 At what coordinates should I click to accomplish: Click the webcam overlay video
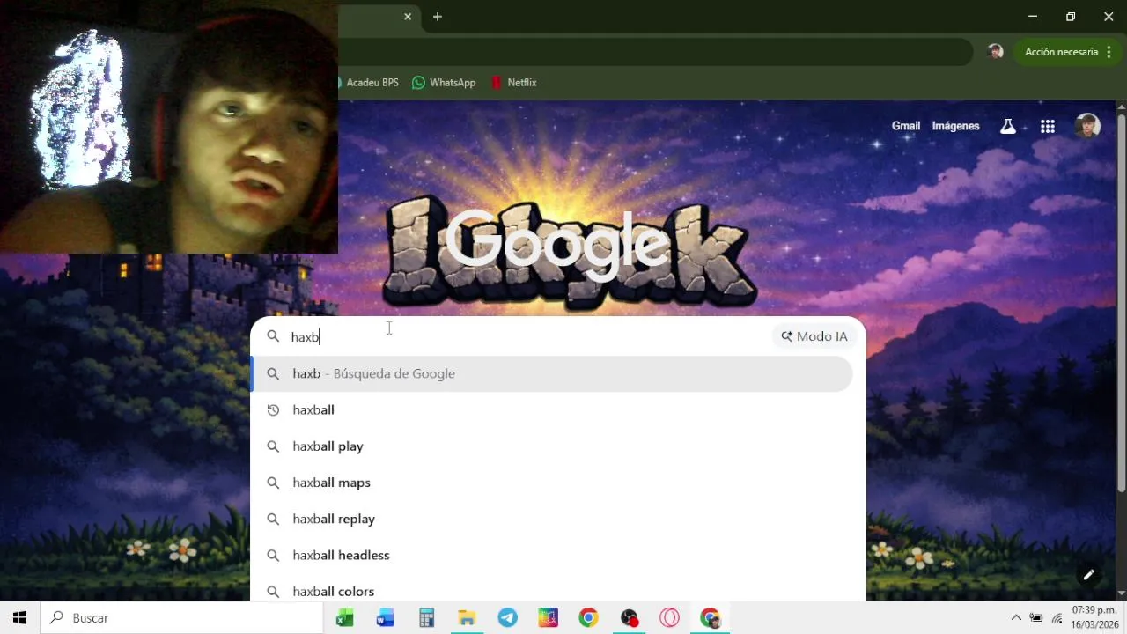pyautogui.click(x=169, y=127)
